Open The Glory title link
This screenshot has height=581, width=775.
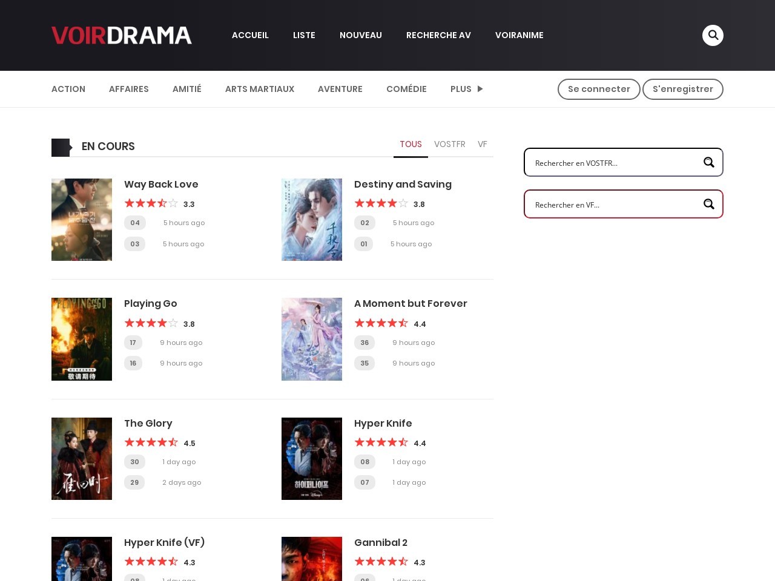click(148, 423)
